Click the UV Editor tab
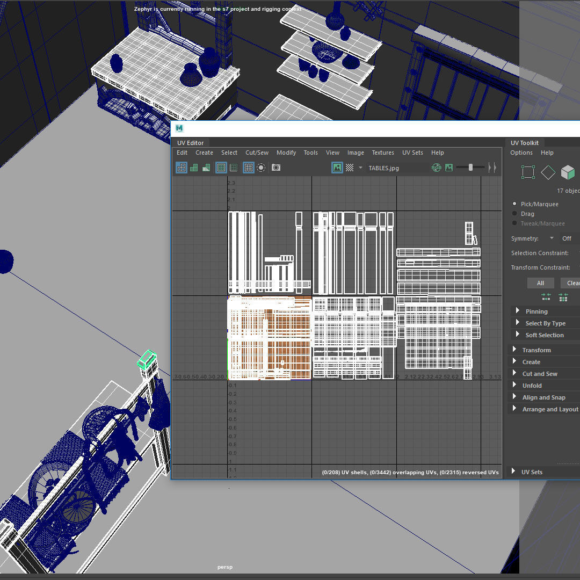Image resolution: width=580 pixels, height=580 pixels. (191, 143)
